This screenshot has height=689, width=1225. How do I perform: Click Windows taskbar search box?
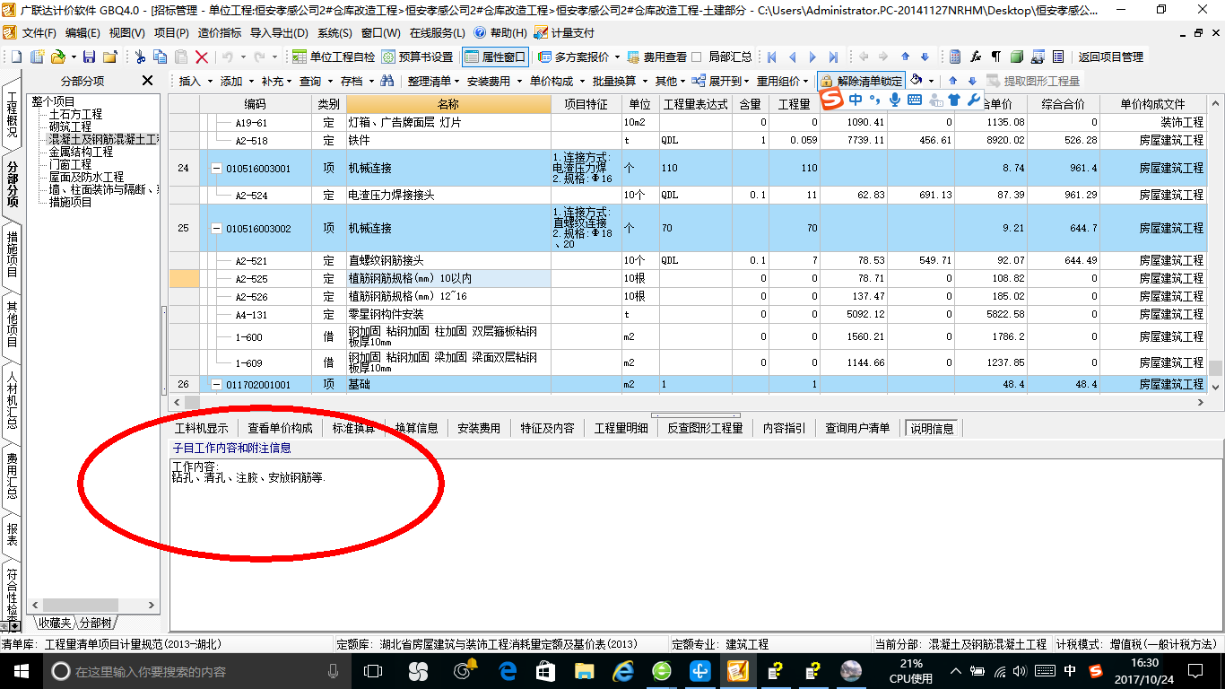point(195,670)
